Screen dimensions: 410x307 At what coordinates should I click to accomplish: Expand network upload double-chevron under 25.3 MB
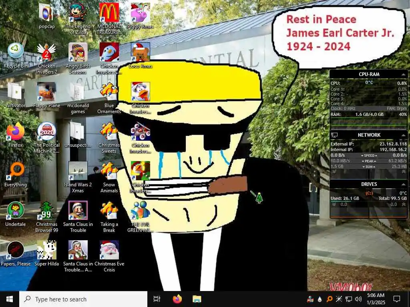pos(404,171)
